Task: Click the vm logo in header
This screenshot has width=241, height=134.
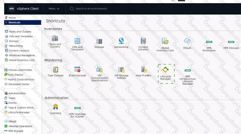Action: 11,9
